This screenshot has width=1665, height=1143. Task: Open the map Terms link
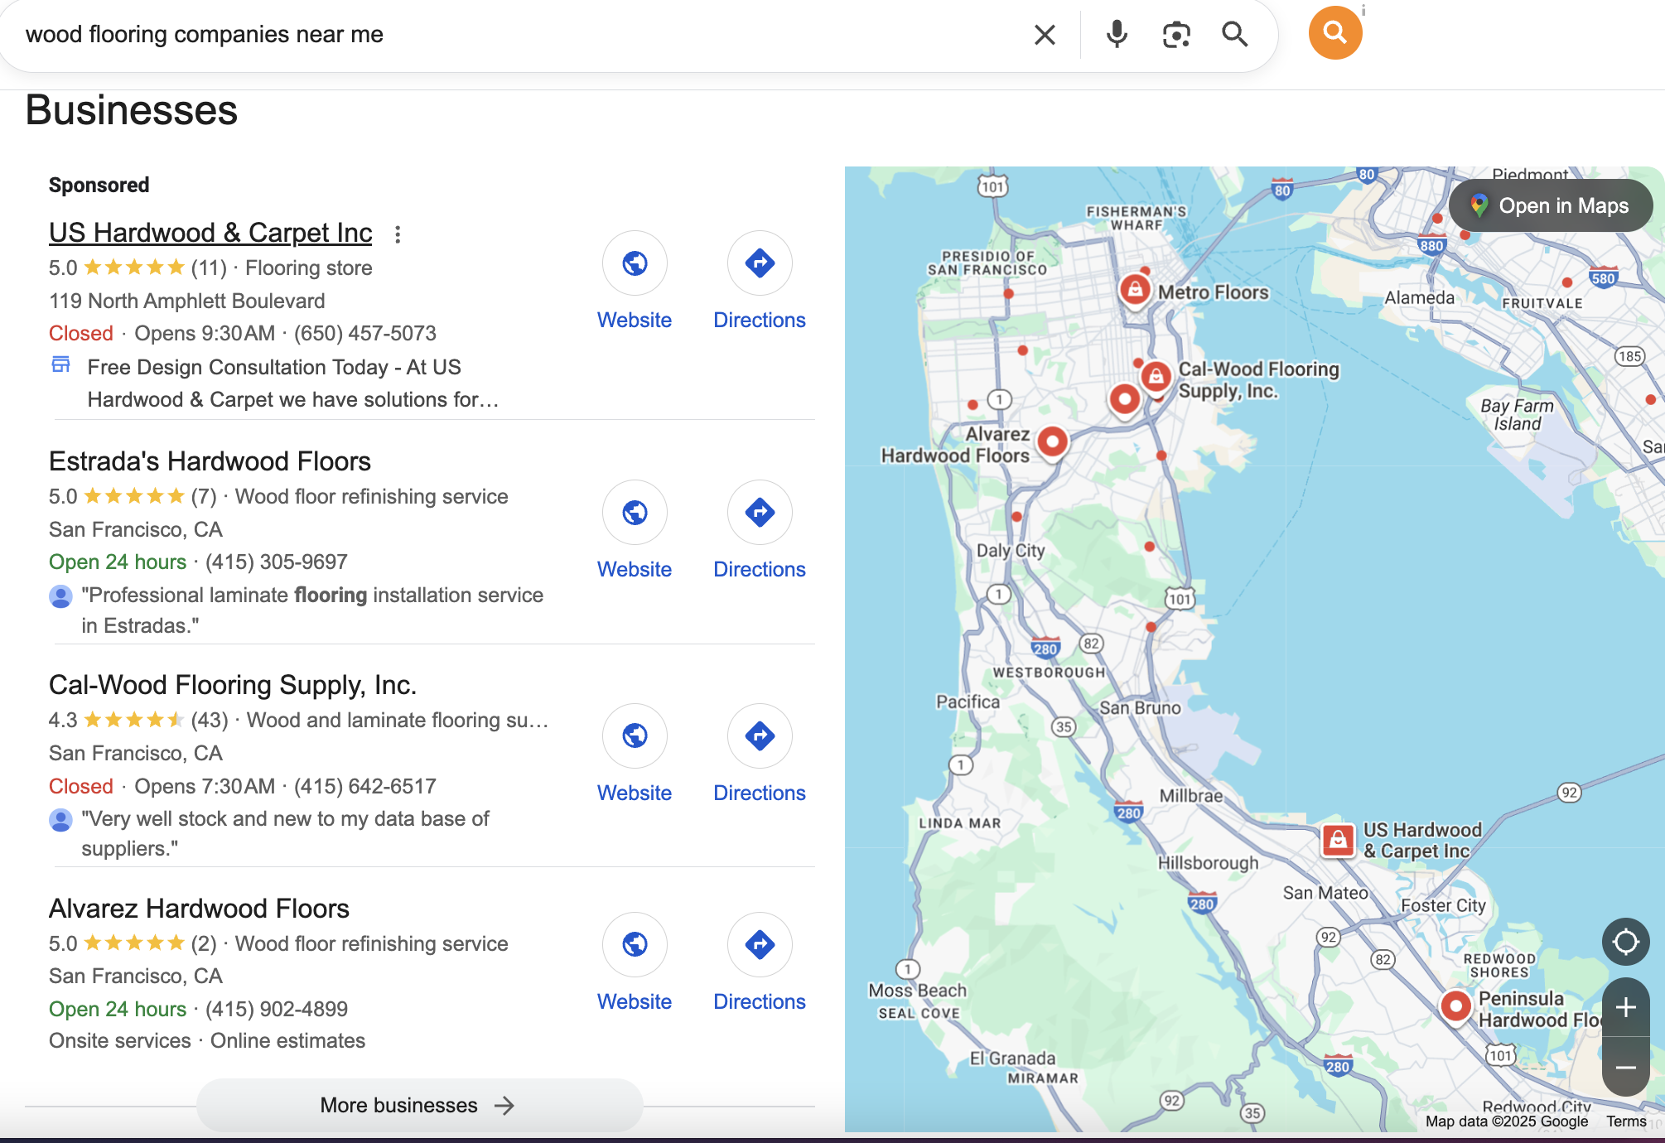[1625, 1121]
